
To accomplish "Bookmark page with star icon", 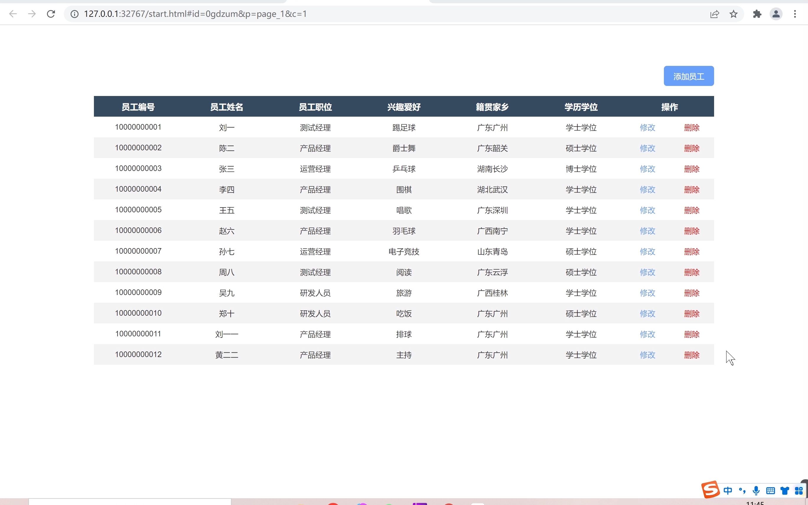I will click(734, 14).
